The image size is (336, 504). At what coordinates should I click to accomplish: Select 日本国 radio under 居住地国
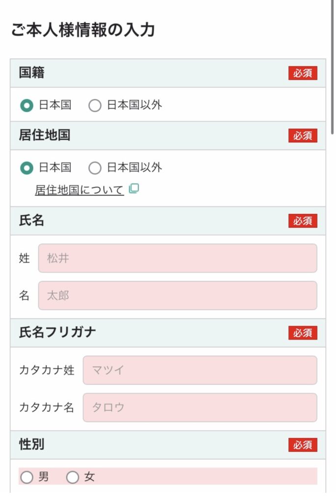(x=27, y=168)
